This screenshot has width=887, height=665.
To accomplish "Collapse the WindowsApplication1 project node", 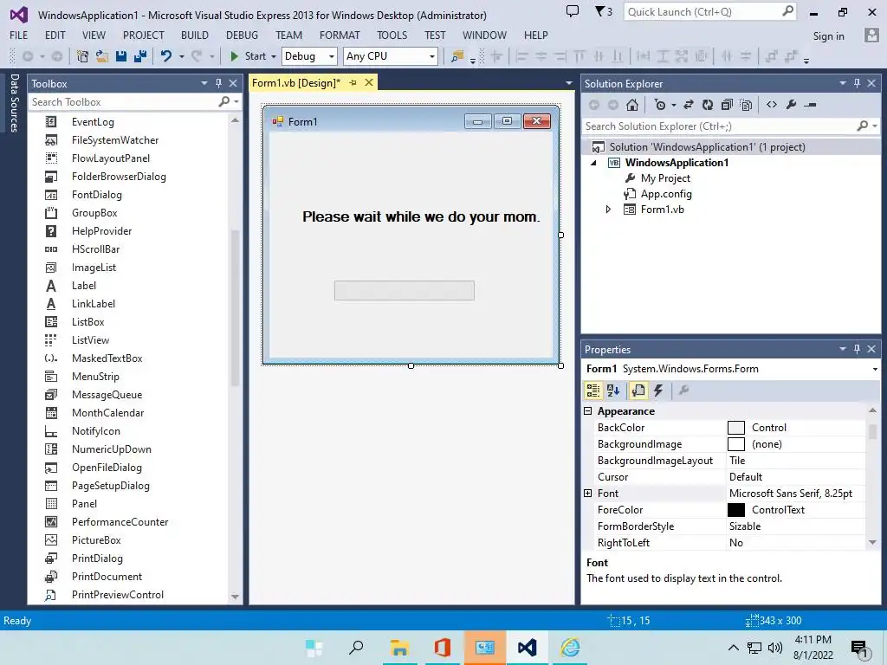I will pyautogui.click(x=593, y=163).
